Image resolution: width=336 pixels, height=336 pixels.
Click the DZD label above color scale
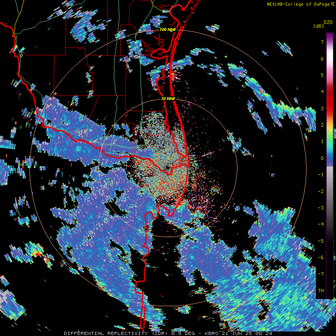coord(328,22)
